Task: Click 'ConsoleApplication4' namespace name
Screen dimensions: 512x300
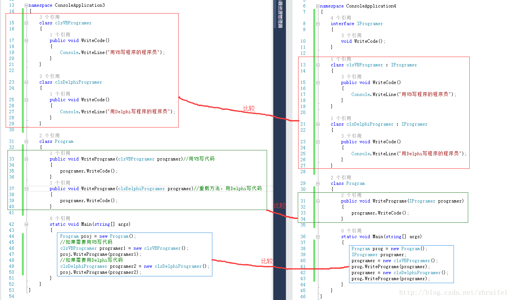Action: coord(371,6)
